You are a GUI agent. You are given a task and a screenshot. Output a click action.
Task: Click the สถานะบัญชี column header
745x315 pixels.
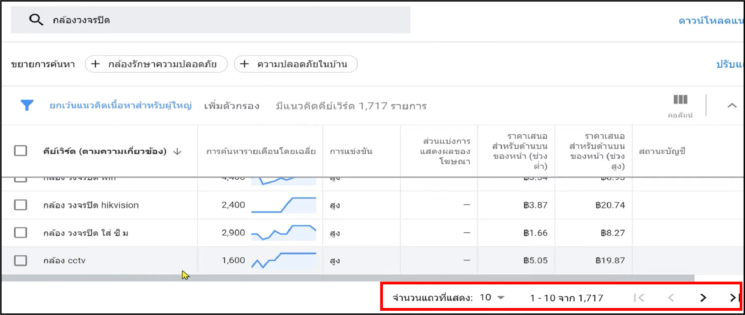point(662,151)
